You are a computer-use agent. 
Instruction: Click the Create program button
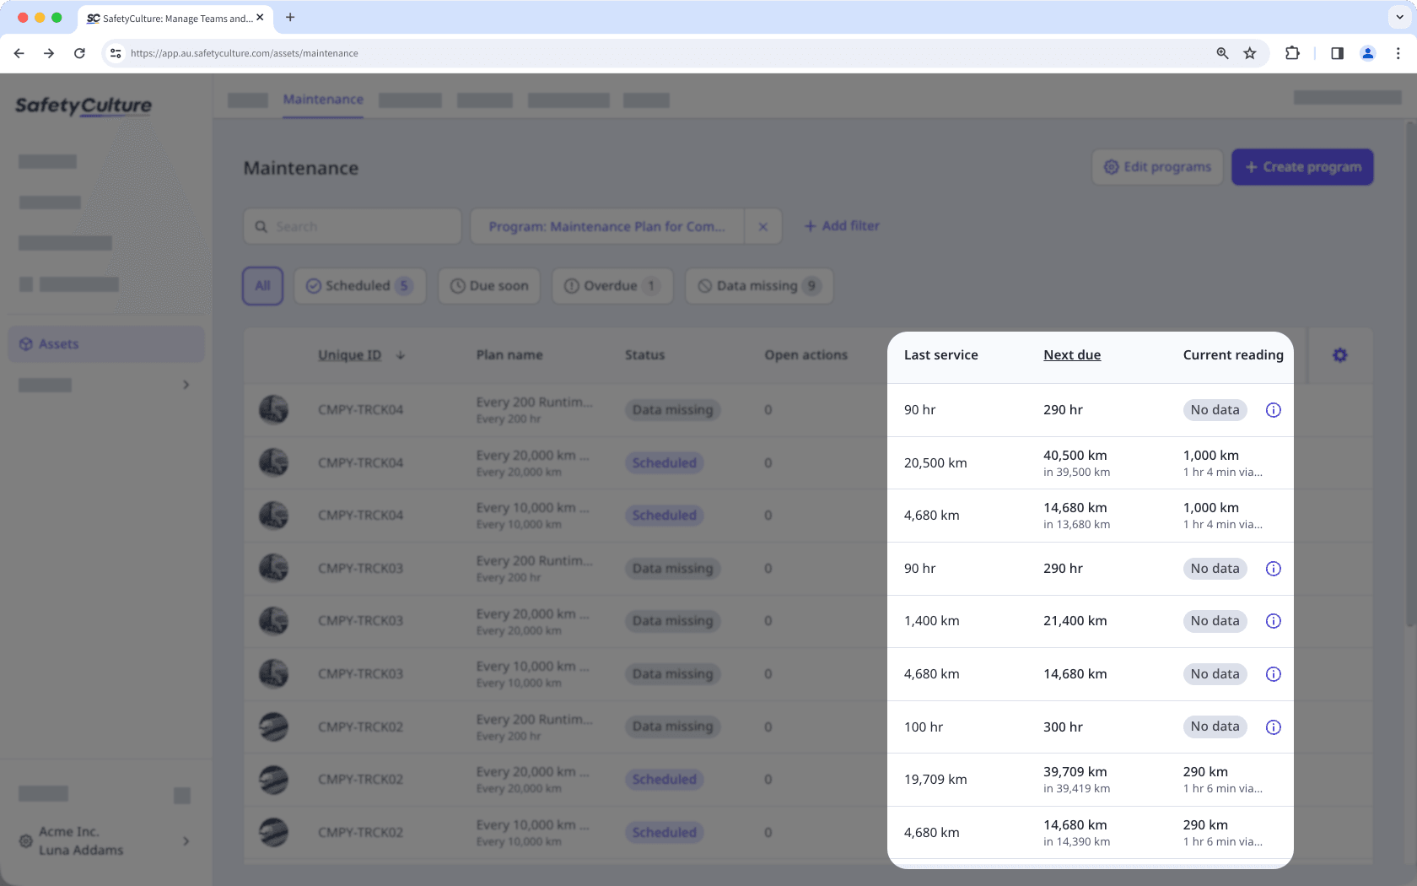pos(1302,166)
